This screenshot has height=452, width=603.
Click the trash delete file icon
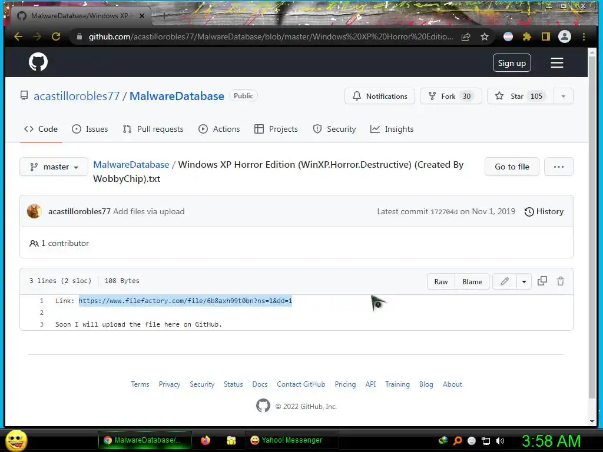[x=561, y=281]
